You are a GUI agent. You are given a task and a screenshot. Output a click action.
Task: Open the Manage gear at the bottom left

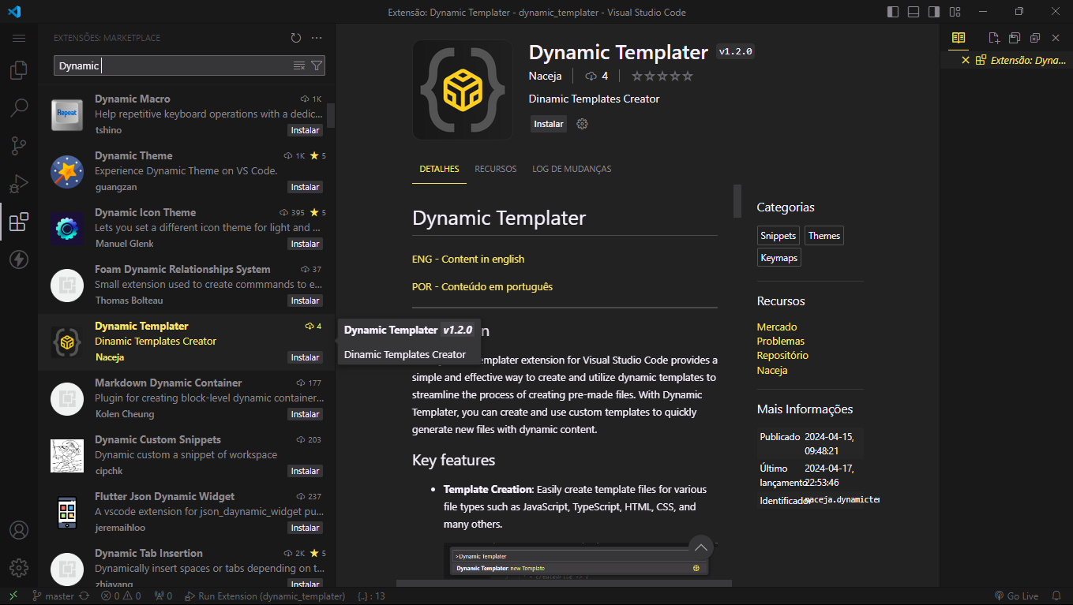pyautogui.click(x=19, y=567)
